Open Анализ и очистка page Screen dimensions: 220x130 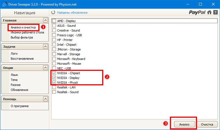click(23, 27)
